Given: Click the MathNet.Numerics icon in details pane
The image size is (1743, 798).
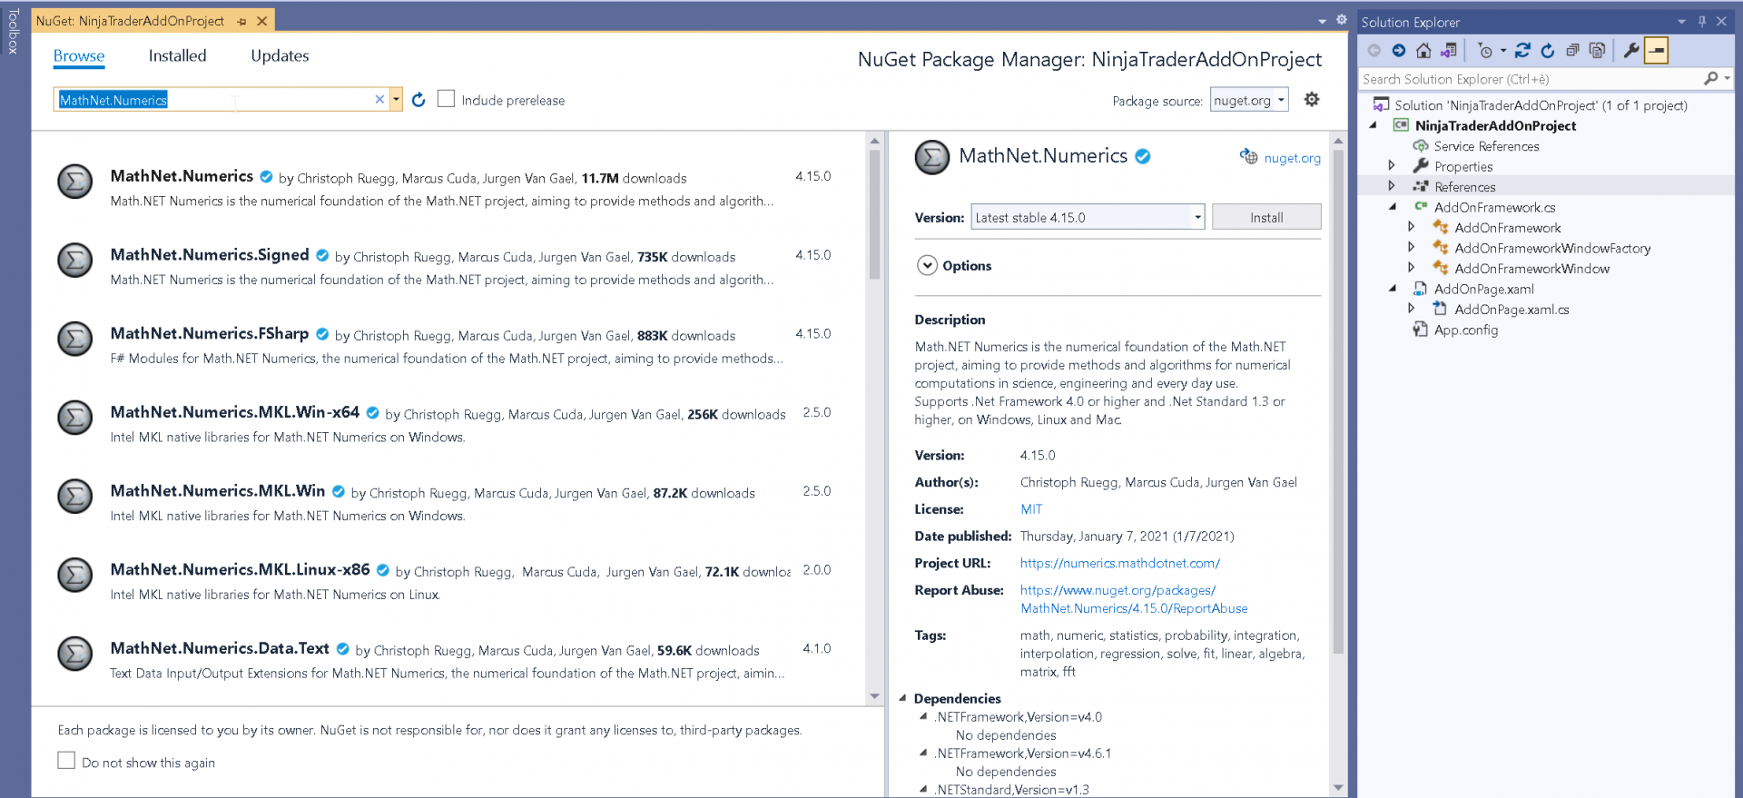Looking at the screenshot, I should [932, 158].
